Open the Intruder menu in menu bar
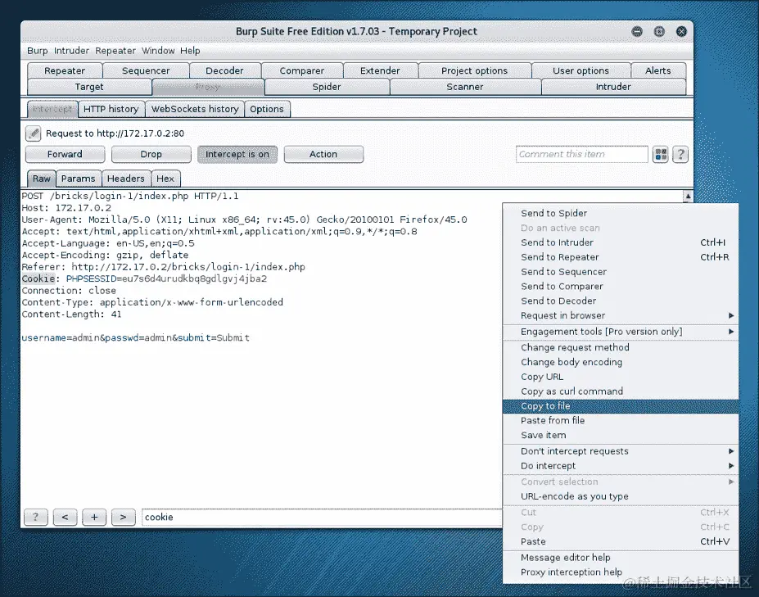Image resolution: width=759 pixels, height=597 pixels. pyautogui.click(x=71, y=51)
